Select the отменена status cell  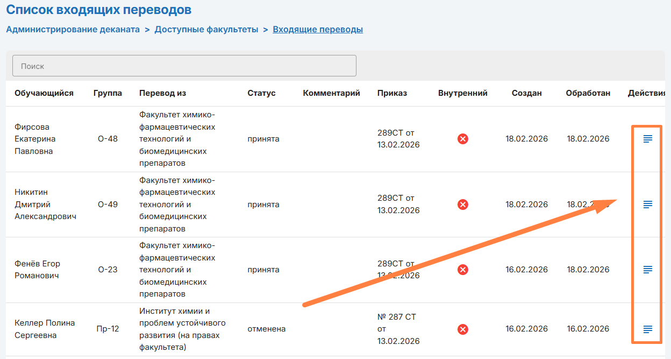(266, 329)
